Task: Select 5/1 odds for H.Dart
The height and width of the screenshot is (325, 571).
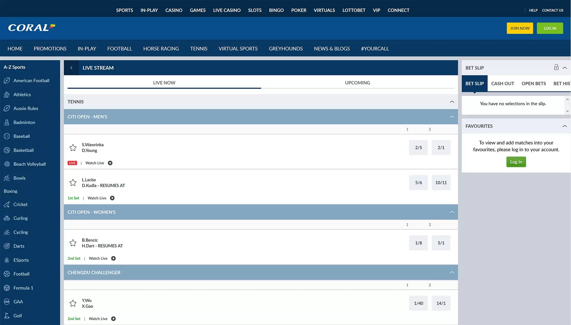Action: click(441, 243)
